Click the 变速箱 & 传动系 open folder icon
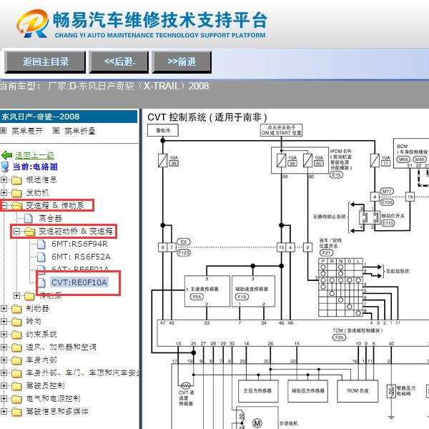This screenshot has width=429, height=429. (x=17, y=206)
